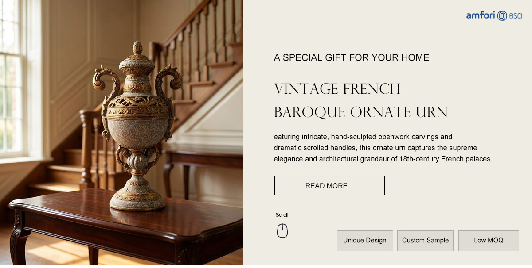Click the amfori circular emblem icon

[502, 16]
